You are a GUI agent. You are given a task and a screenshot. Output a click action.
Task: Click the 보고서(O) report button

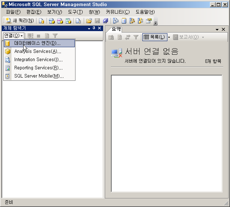click(186, 37)
